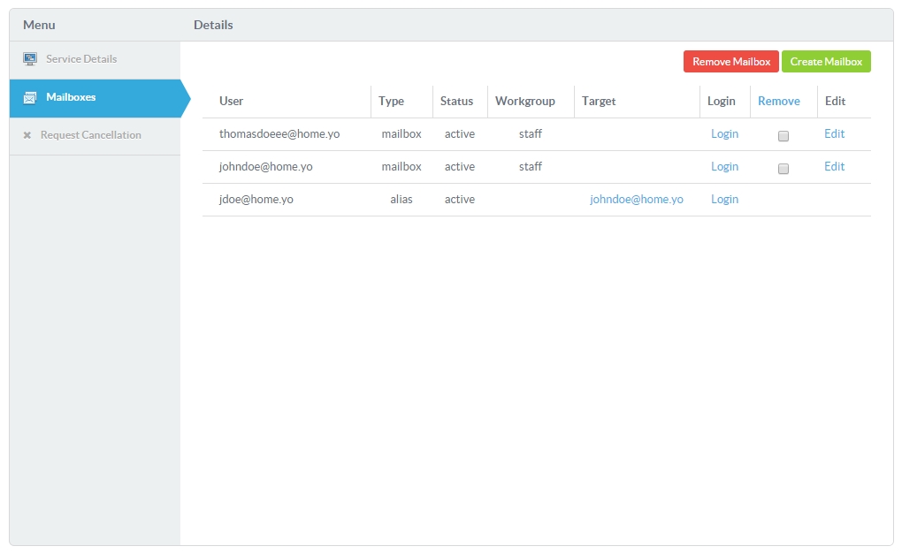This screenshot has height=554, width=902.
Task: Open Request Cancellation menu entry
Action: pyautogui.click(x=90, y=135)
